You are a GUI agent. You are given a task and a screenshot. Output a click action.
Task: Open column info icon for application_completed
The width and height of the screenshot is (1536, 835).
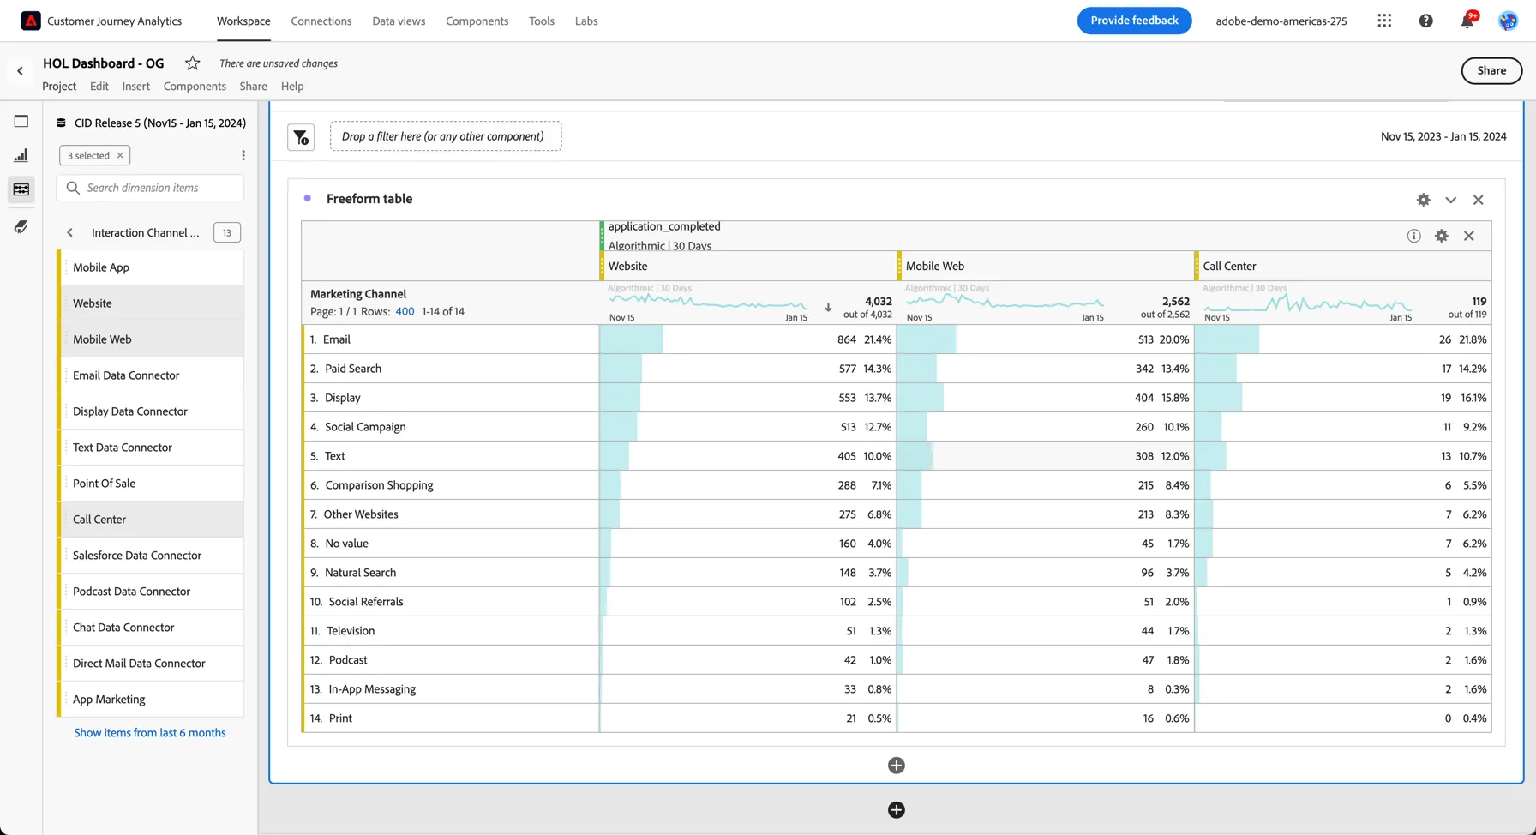click(1413, 236)
